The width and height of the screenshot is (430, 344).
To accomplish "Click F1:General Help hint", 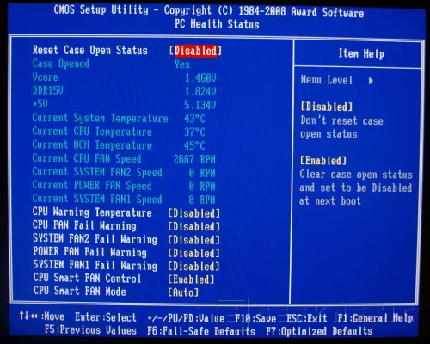I will point(375,318).
